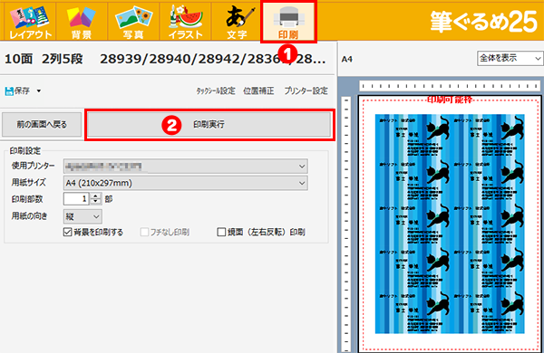Increase 印刷部数 with the up arrow

tap(95, 196)
